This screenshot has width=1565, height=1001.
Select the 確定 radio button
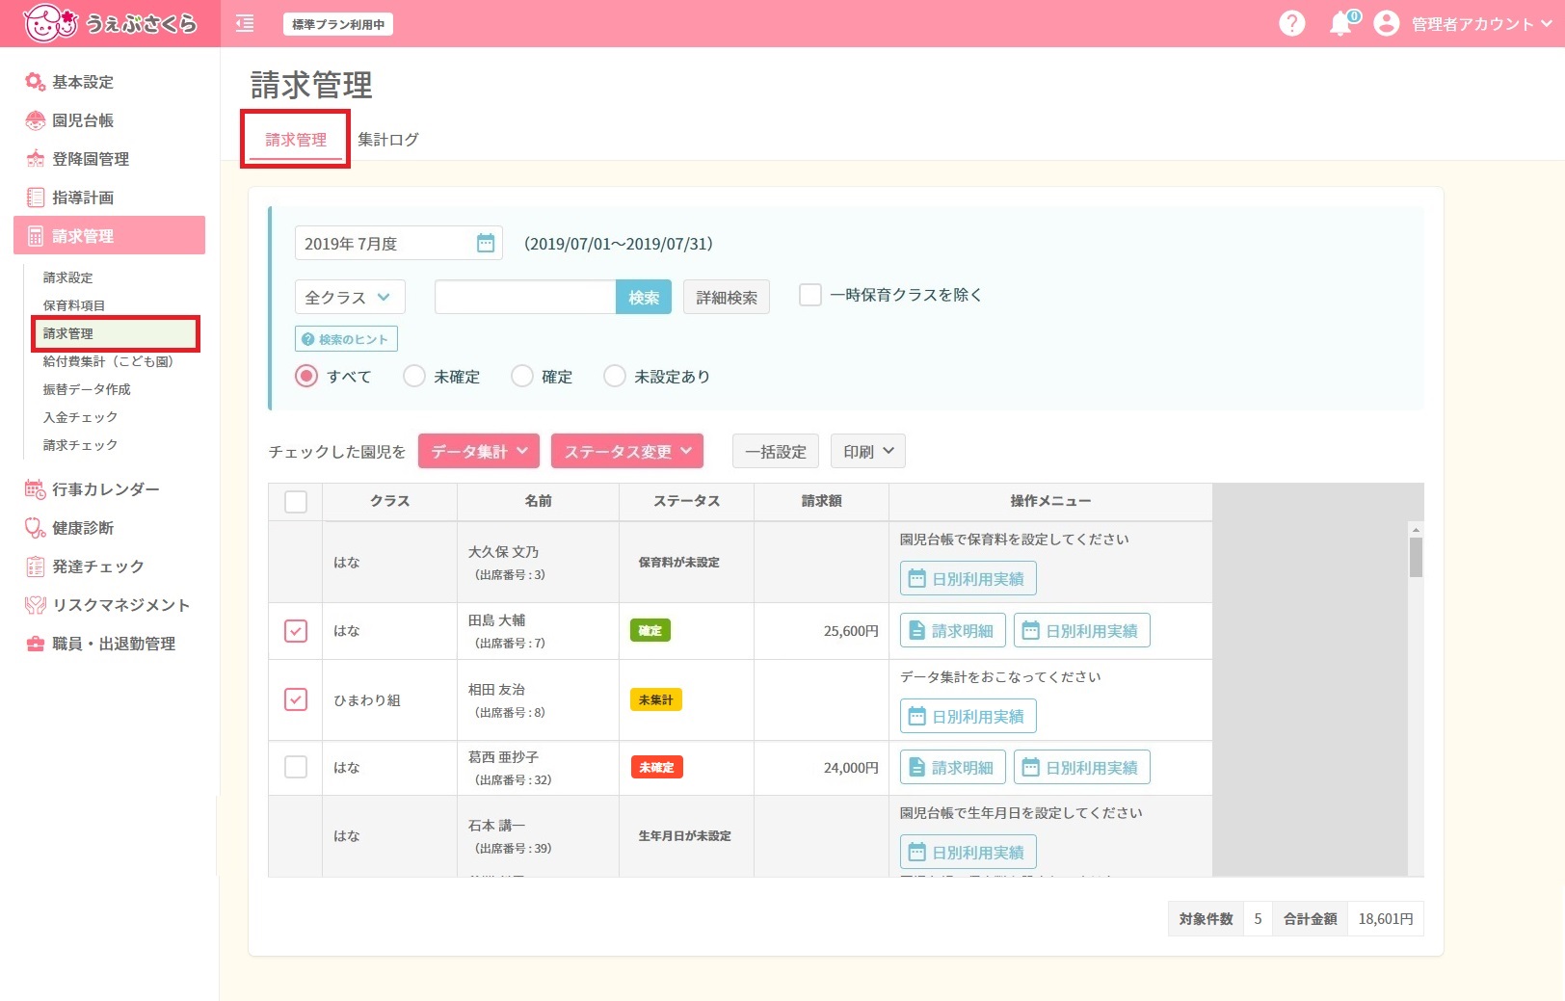tap(522, 376)
